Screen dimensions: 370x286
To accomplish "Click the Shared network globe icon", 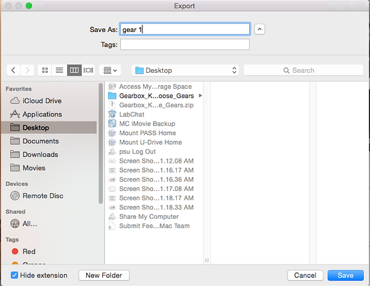I will tap(15, 224).
